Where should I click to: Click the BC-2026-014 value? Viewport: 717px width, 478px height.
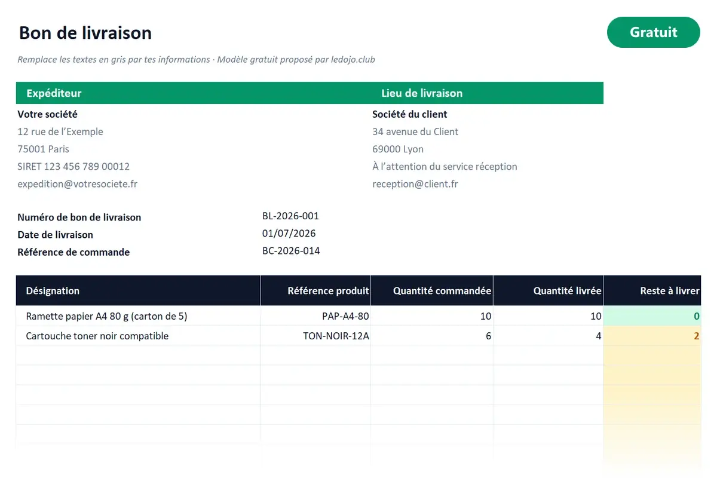tap(291, 251)
